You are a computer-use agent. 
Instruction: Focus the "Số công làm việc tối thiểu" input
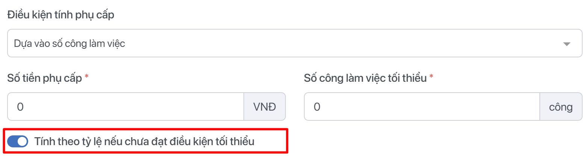pos(421,107)
